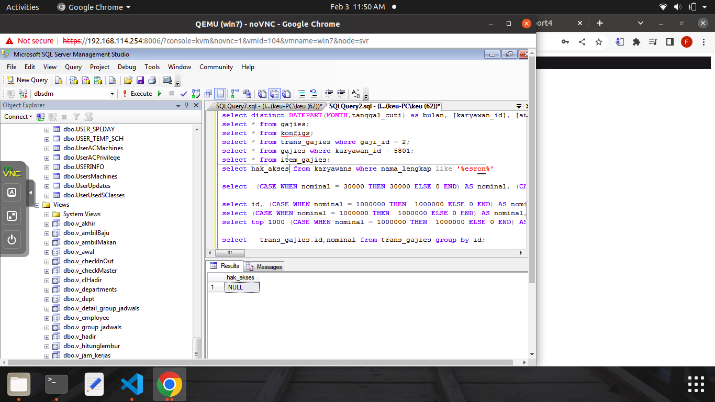Screen dimensions: 715x402
Task: Expand the dbo.v_employee view node
Action: 47,318
